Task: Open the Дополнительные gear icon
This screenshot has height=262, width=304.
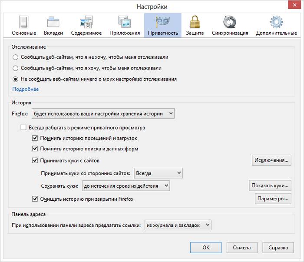Action: (276, 22)
